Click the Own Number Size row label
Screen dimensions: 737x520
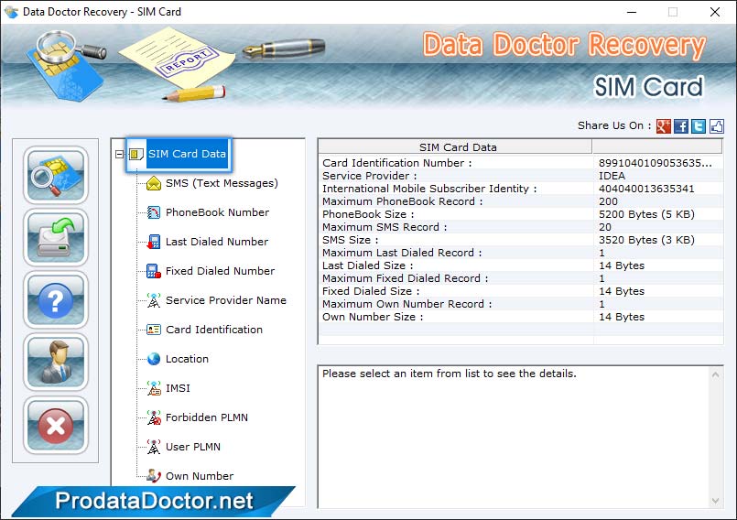pyautogui.click(x=373, y=317)
